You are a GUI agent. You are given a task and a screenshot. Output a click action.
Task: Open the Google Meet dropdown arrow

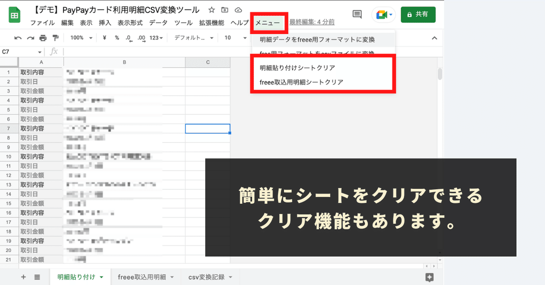[390, 14]
